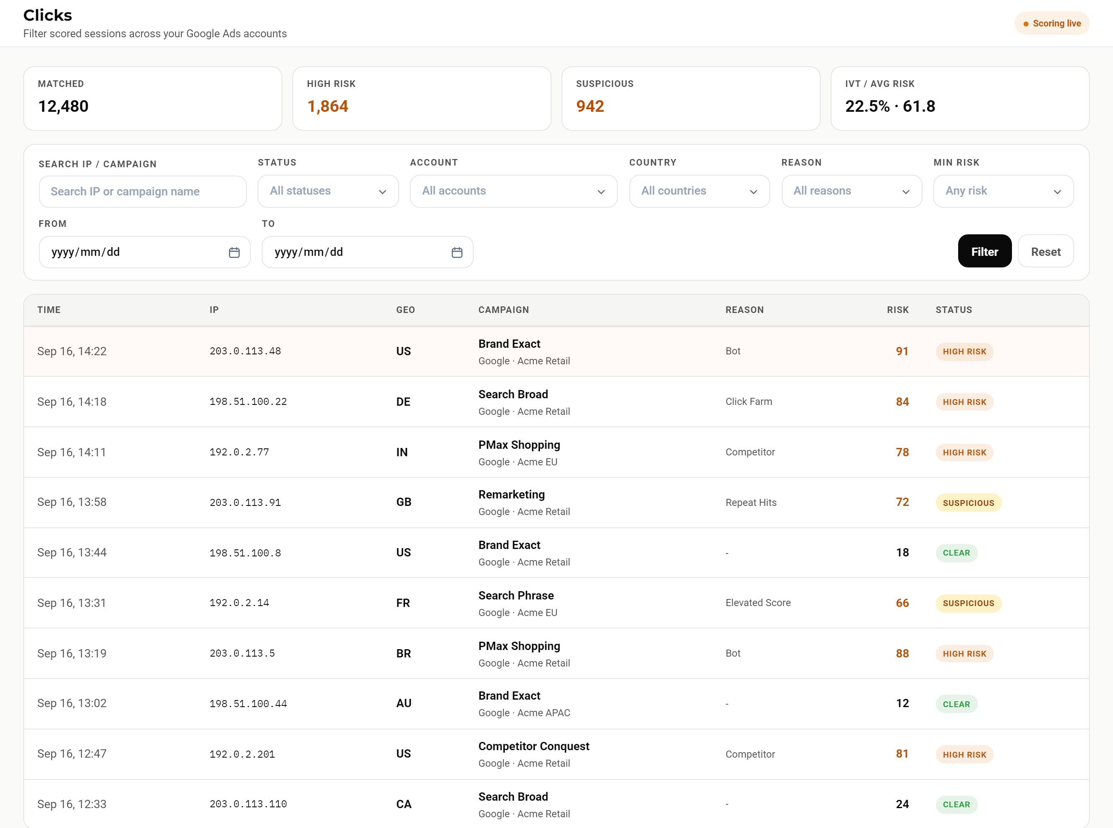Select the High Risk 1,864 card
Image resolution: width=1113 pixels, height=828 pixels.
422,98
